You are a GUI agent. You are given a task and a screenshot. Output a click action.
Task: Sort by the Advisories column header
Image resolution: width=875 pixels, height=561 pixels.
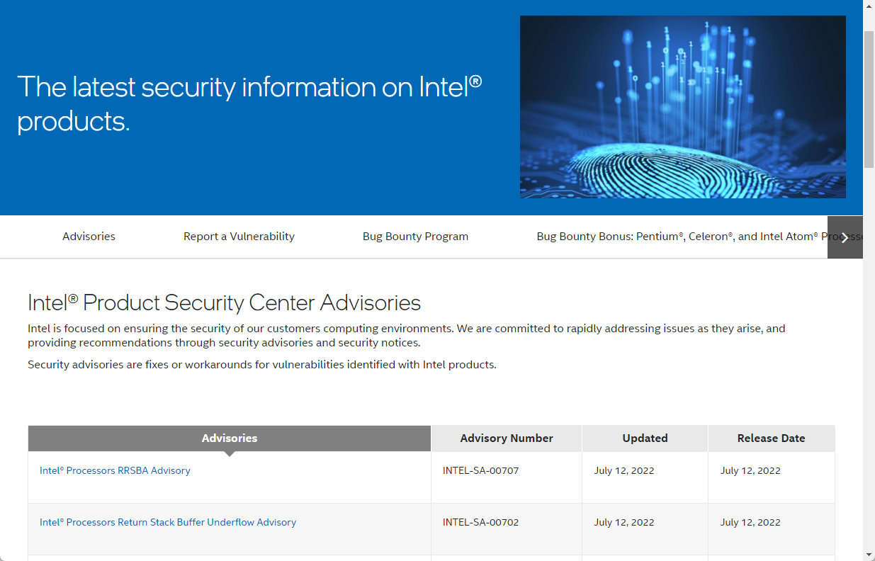tap(230, 438)
